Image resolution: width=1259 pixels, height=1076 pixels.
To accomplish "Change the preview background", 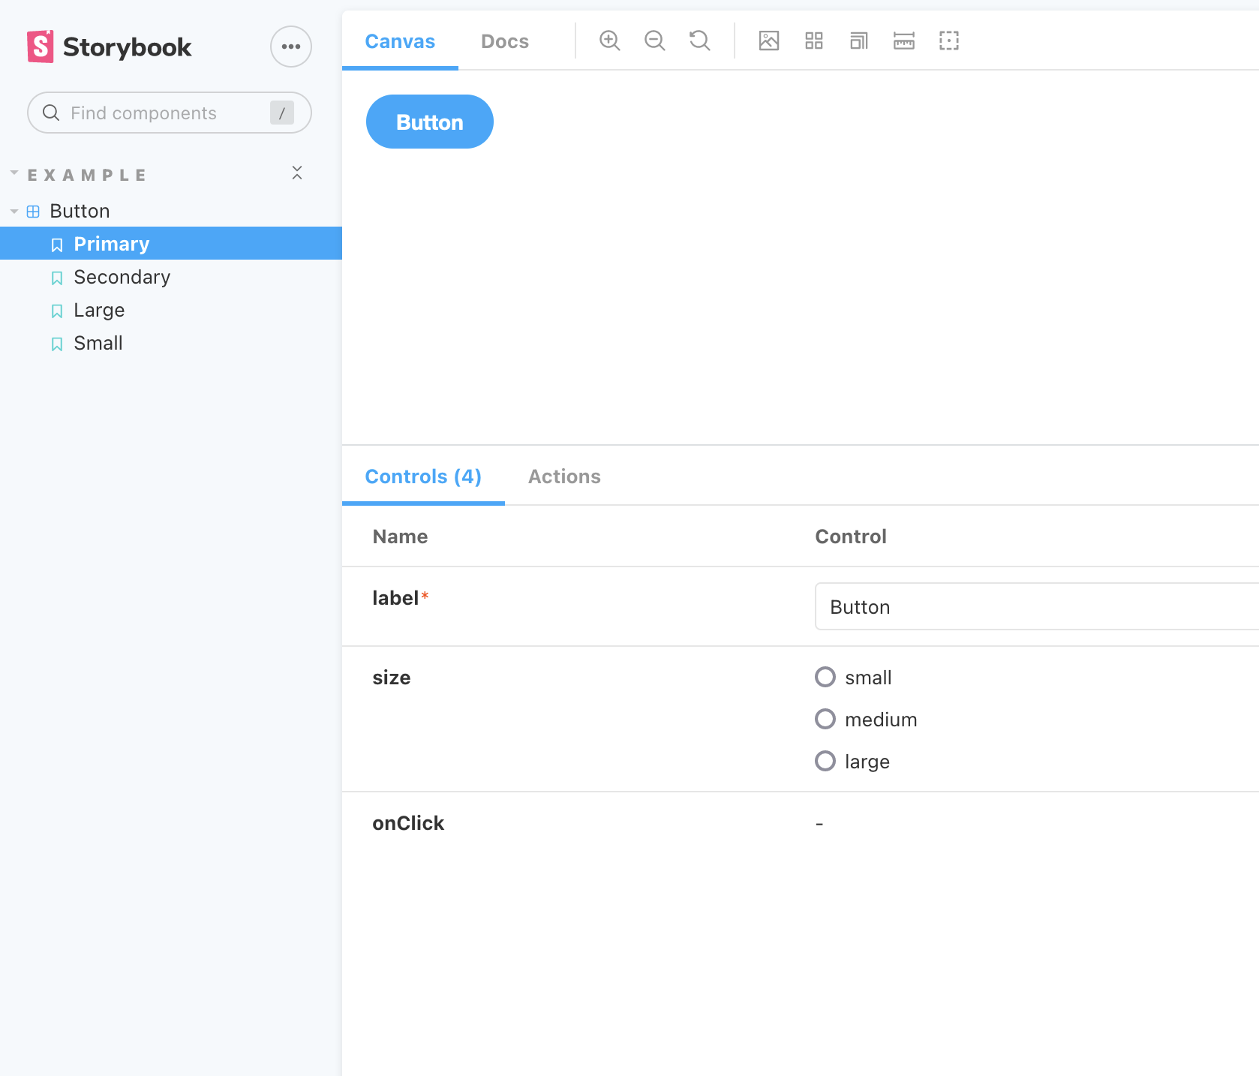I will pyautogui.click(x=768, y=41).
